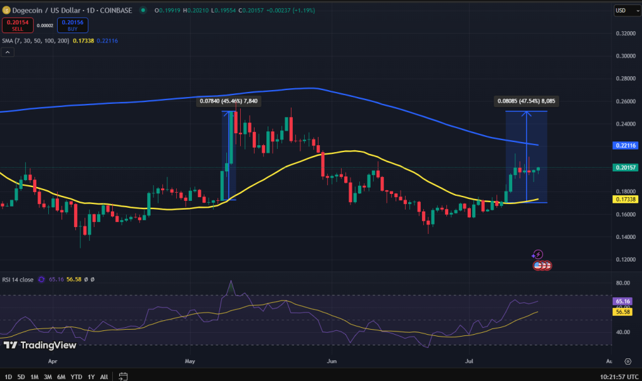
Task: Select the 0.07840 (45.46%) measurement label
Action: (x=228, y=101)
